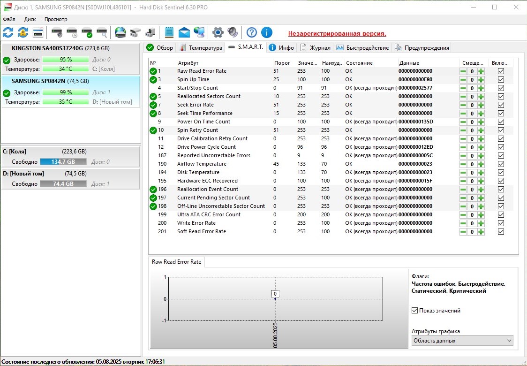Toggle the enable checkbox for Spin Up Time row
Image resolution: width=527 pixels, height=366 pixels.
[501, 80]
